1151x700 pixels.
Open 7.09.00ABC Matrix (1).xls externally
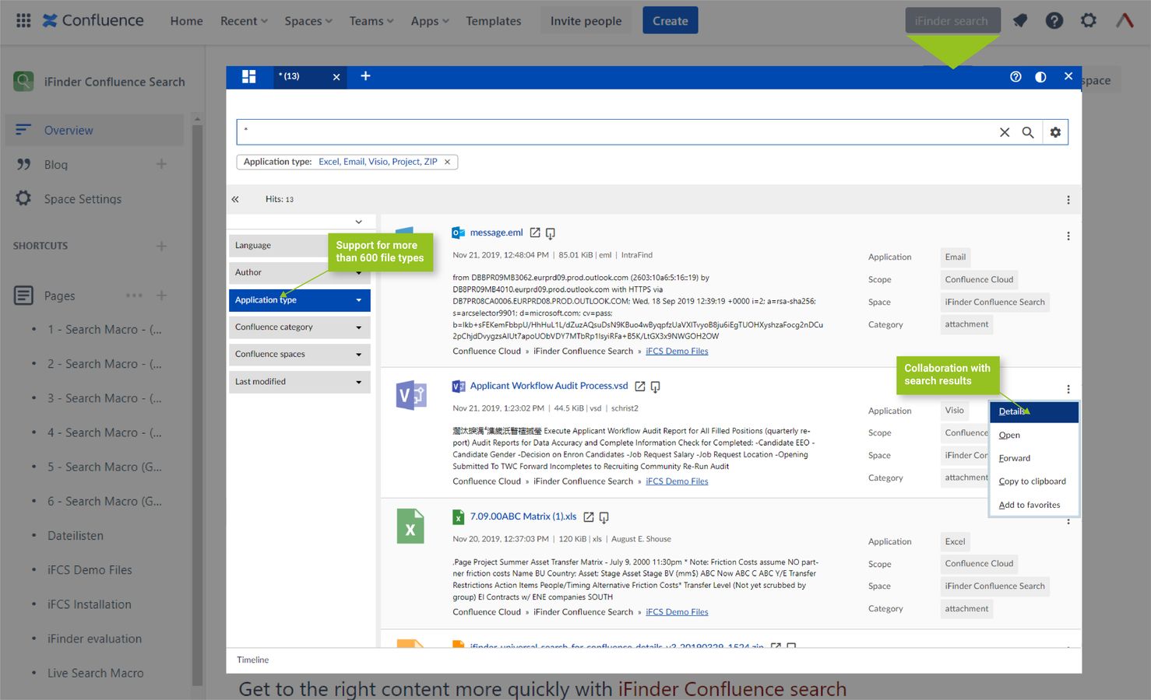point(589,516)
